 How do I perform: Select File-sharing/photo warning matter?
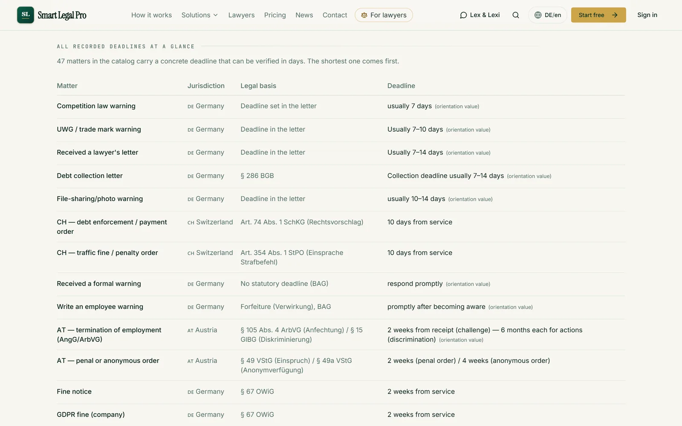click(x=100, y=199)
